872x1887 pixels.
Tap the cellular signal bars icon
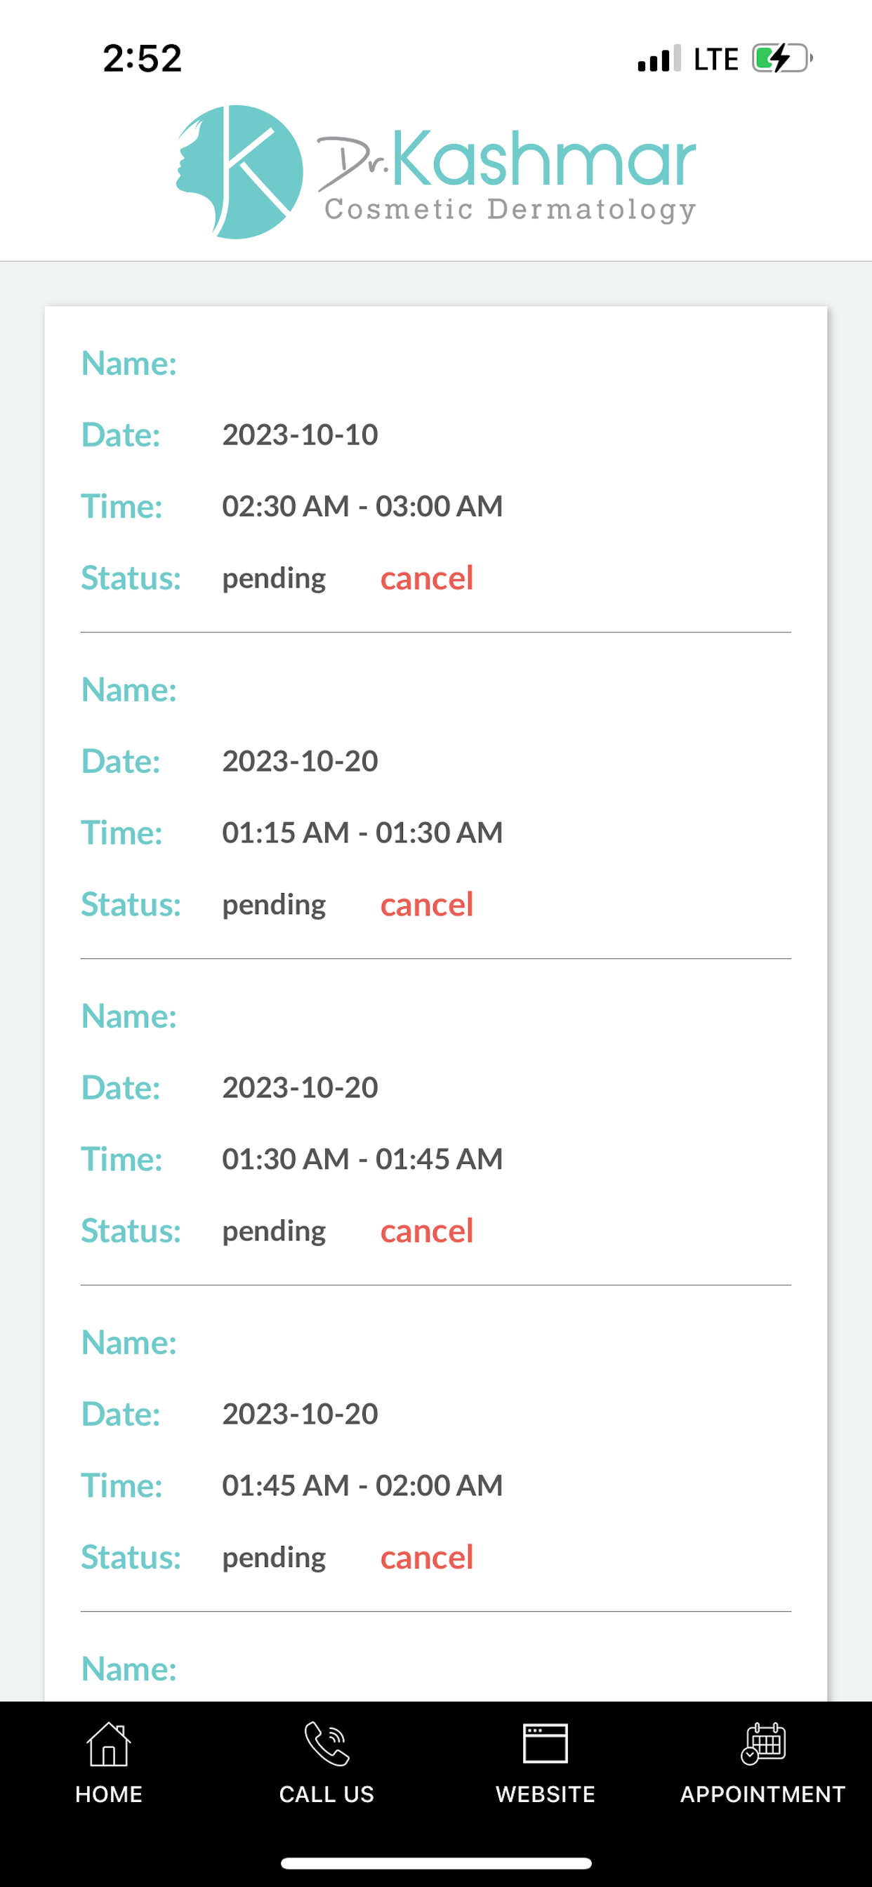click(x=659, y=58)
